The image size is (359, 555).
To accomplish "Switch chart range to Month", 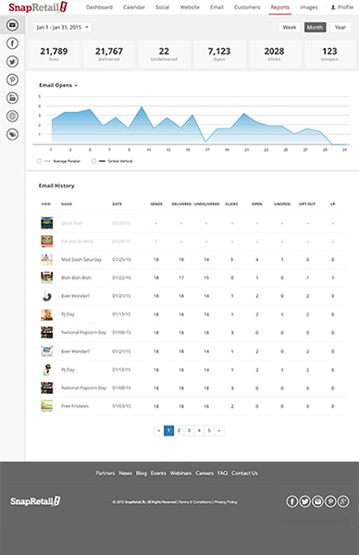I will click(x=315, y=27).
